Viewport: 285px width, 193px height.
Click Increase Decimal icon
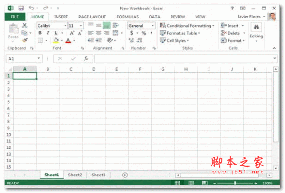(131, 40)
